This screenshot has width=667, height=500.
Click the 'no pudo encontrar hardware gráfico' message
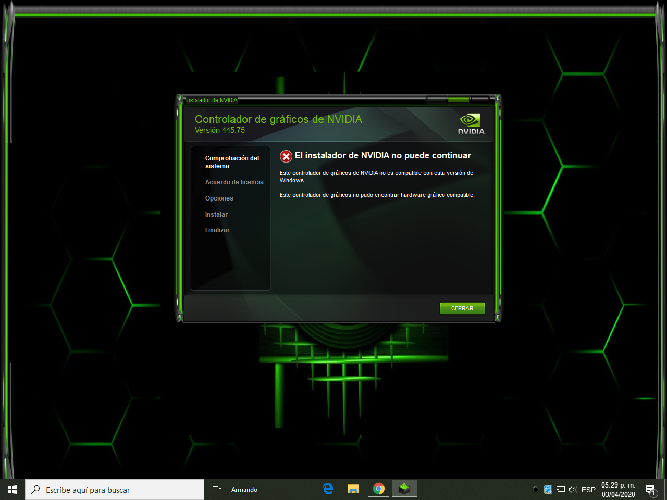pos(377,195)
